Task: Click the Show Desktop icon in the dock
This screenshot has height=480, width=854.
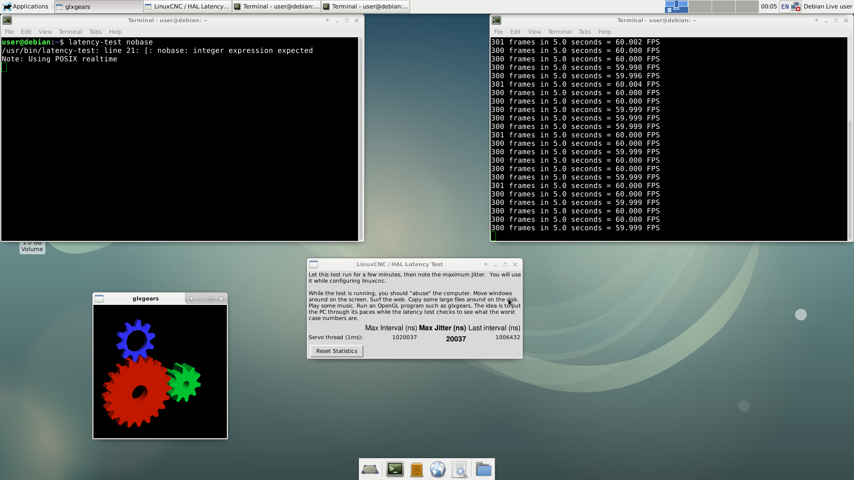Action: [x=370, y=469]
